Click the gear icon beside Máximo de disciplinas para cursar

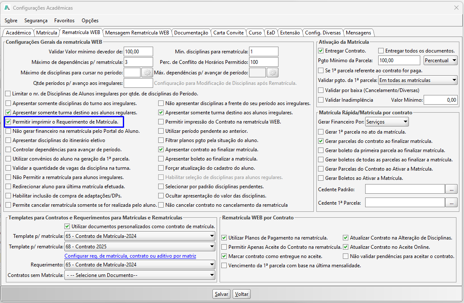[x=147, y=73]
